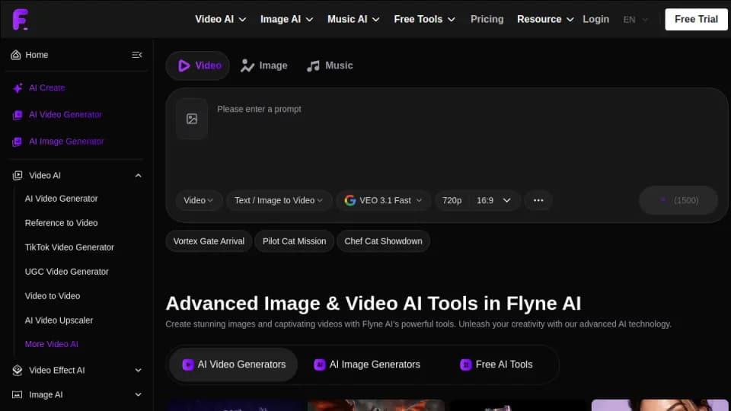Click the Home house icon in sidebar
Screen dimensions: 731x411
pyautogui.click(x=16, y=55)
